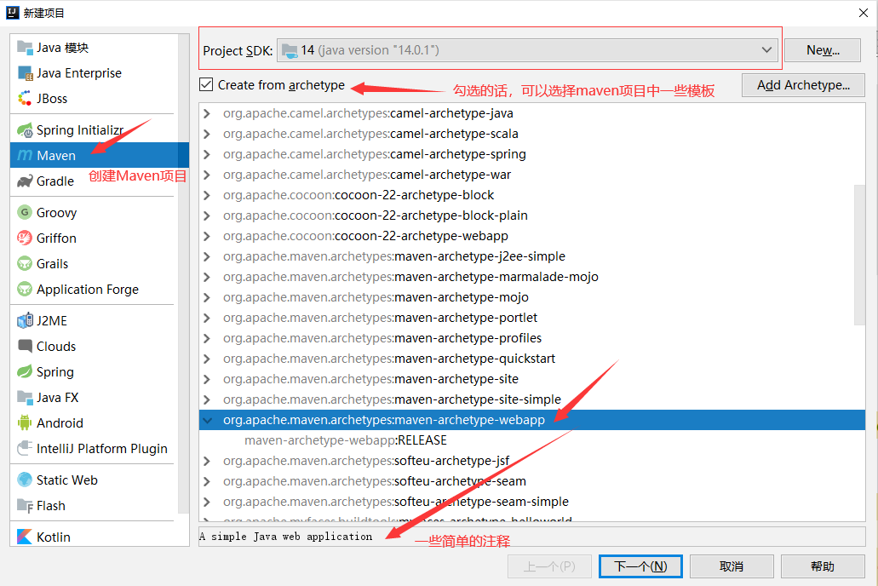Click the JBoss colorful dots icon
The height and width of the screenshot is (586, 878).
tap(25, 99)
